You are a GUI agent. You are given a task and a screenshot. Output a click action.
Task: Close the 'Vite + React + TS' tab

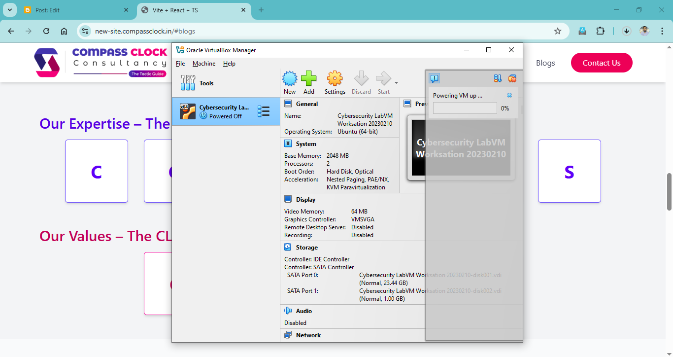coord(243,10)
